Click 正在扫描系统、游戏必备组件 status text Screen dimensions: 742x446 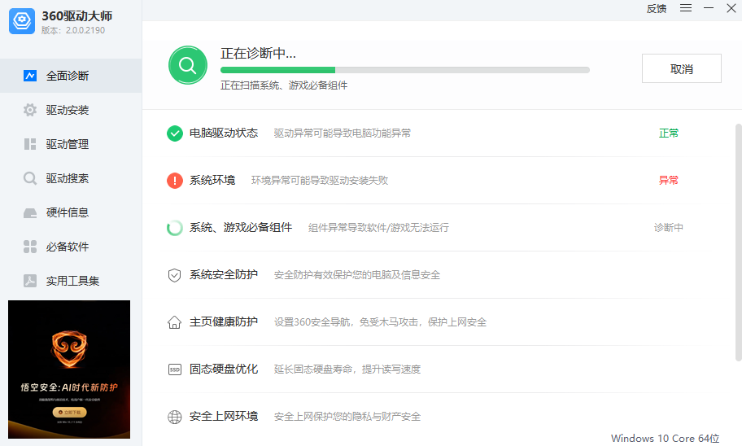click(x=284, y=85)
